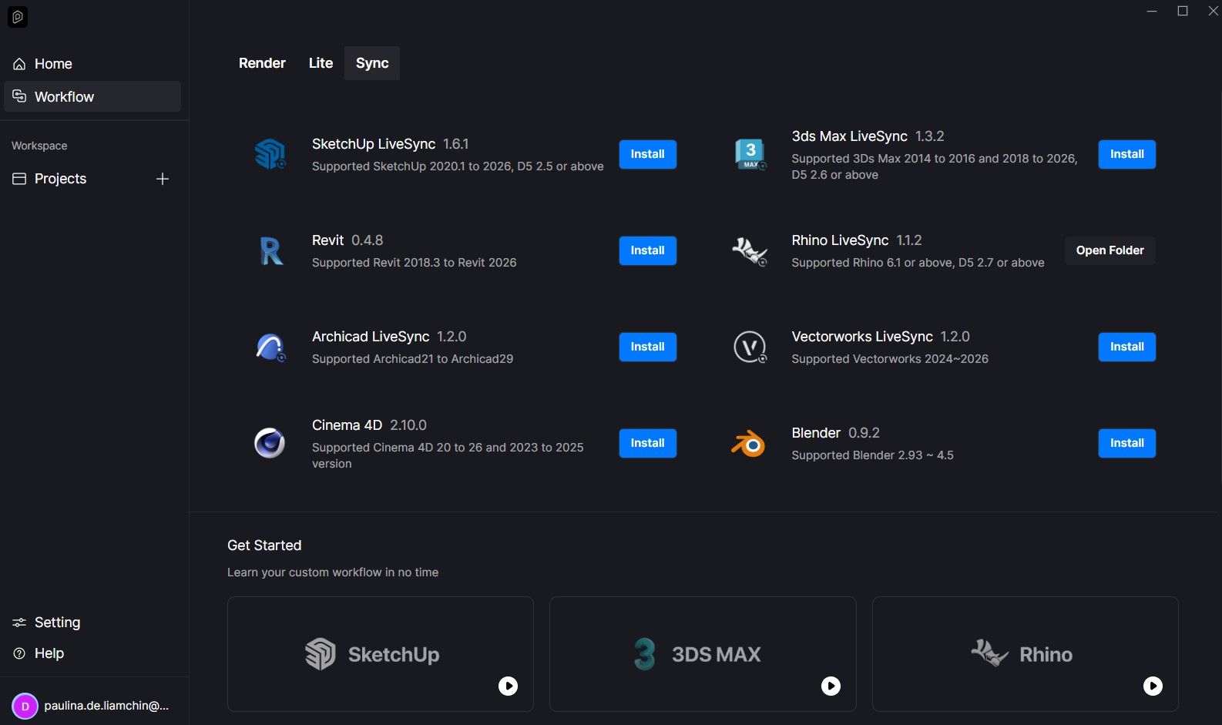
Task: Click the Vectorworks LiveSync icon
Action: tap(750, 347)
